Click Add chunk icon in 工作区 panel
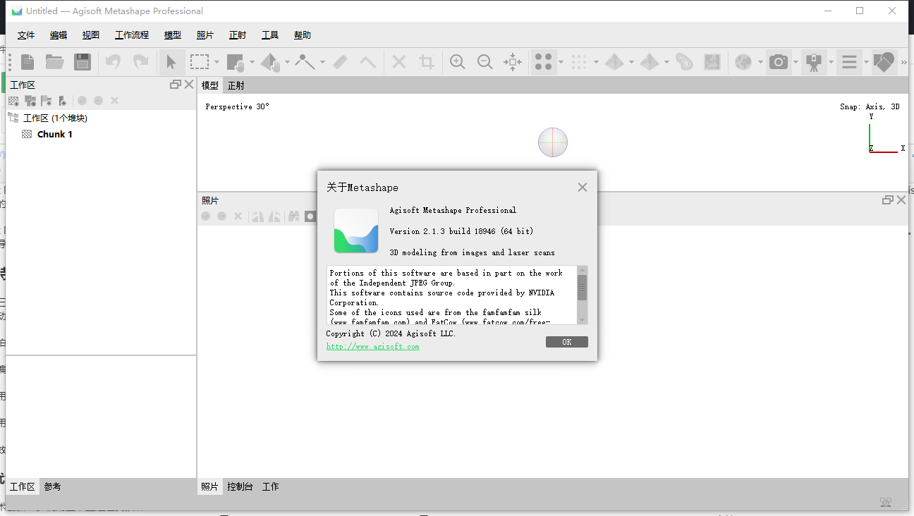The image size is (914, 516). [13, 101]
